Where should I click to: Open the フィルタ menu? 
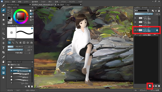pyautogui.click(x=43, y=2)
